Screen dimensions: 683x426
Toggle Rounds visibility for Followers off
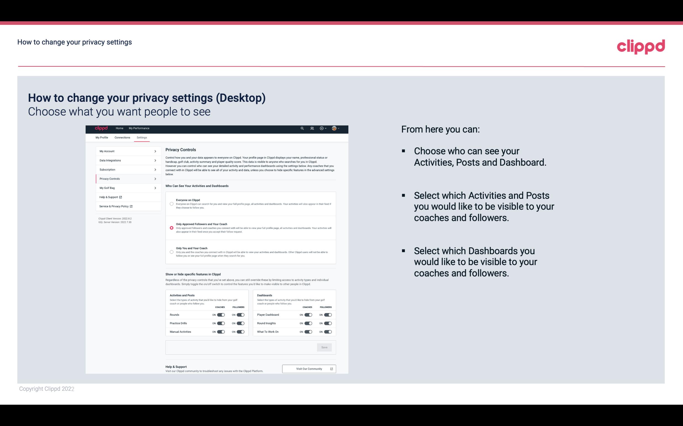[x=240, y=315]
